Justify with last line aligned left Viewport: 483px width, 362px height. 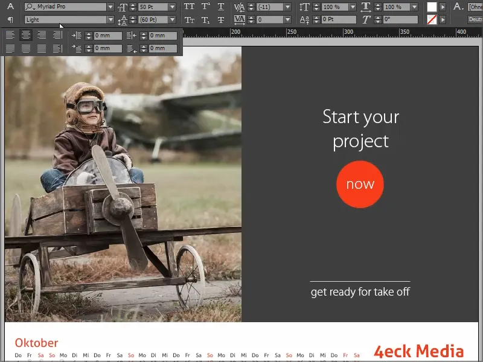tap(10, 48)
